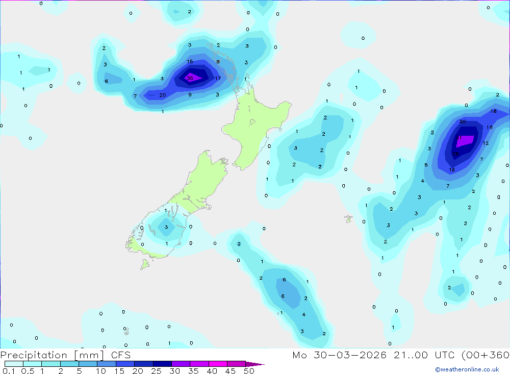Click the 35 mm peak value label
Screen dimensions: 510x374
(x=190, y=78)
